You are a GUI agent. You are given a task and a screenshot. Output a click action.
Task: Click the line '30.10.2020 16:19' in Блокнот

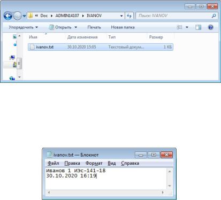[71, 176]
